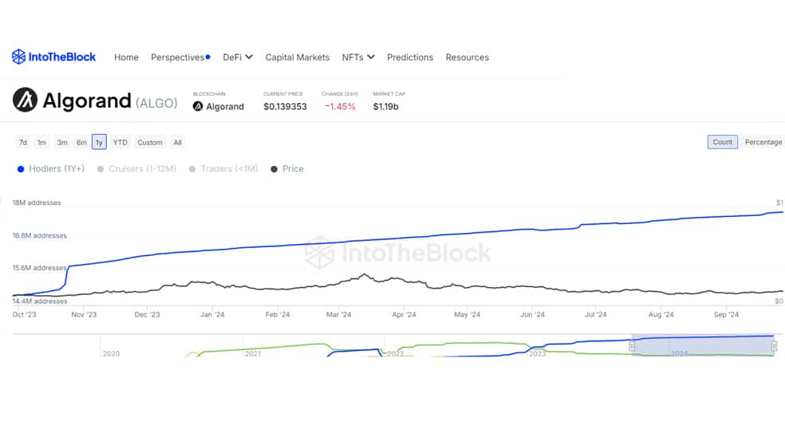Viewport: 785px width, 441px height.
Task: Open the Custom date range selector
Action: tap(150, 143)
